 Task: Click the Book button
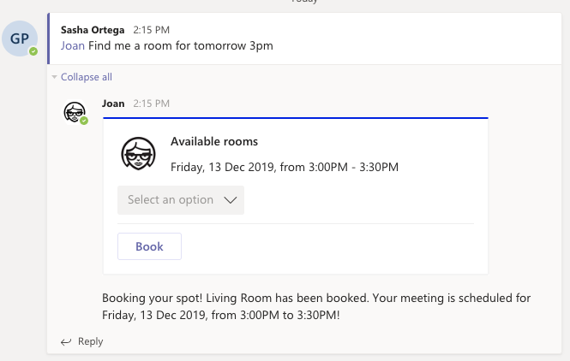149,246
